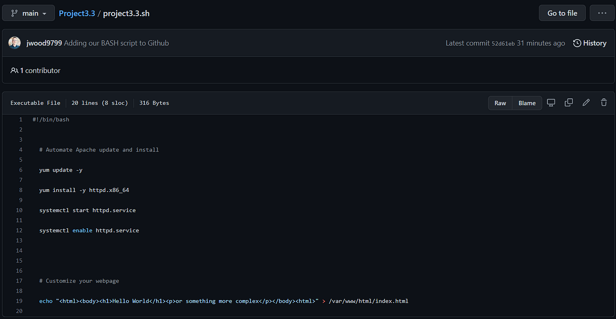
Task: Open the jwood9799 author profile link
Action: click(44, 43)
